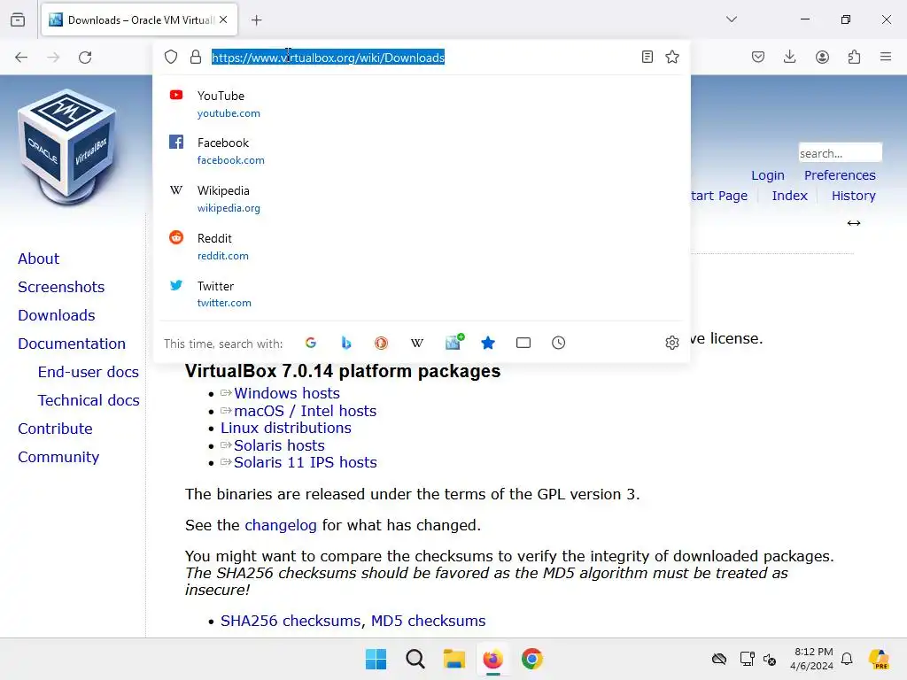Search this time in bookmarks
The image size is (907, 680).
[x=488, y=343]
